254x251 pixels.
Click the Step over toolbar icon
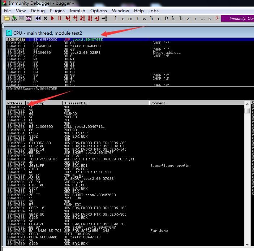[75, 18]
